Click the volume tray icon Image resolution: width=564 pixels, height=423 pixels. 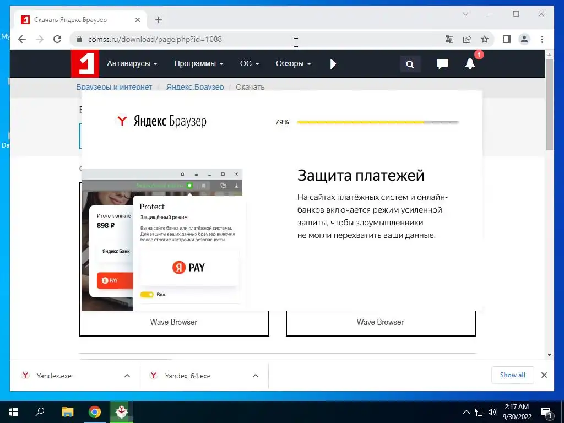click(492, 412)
